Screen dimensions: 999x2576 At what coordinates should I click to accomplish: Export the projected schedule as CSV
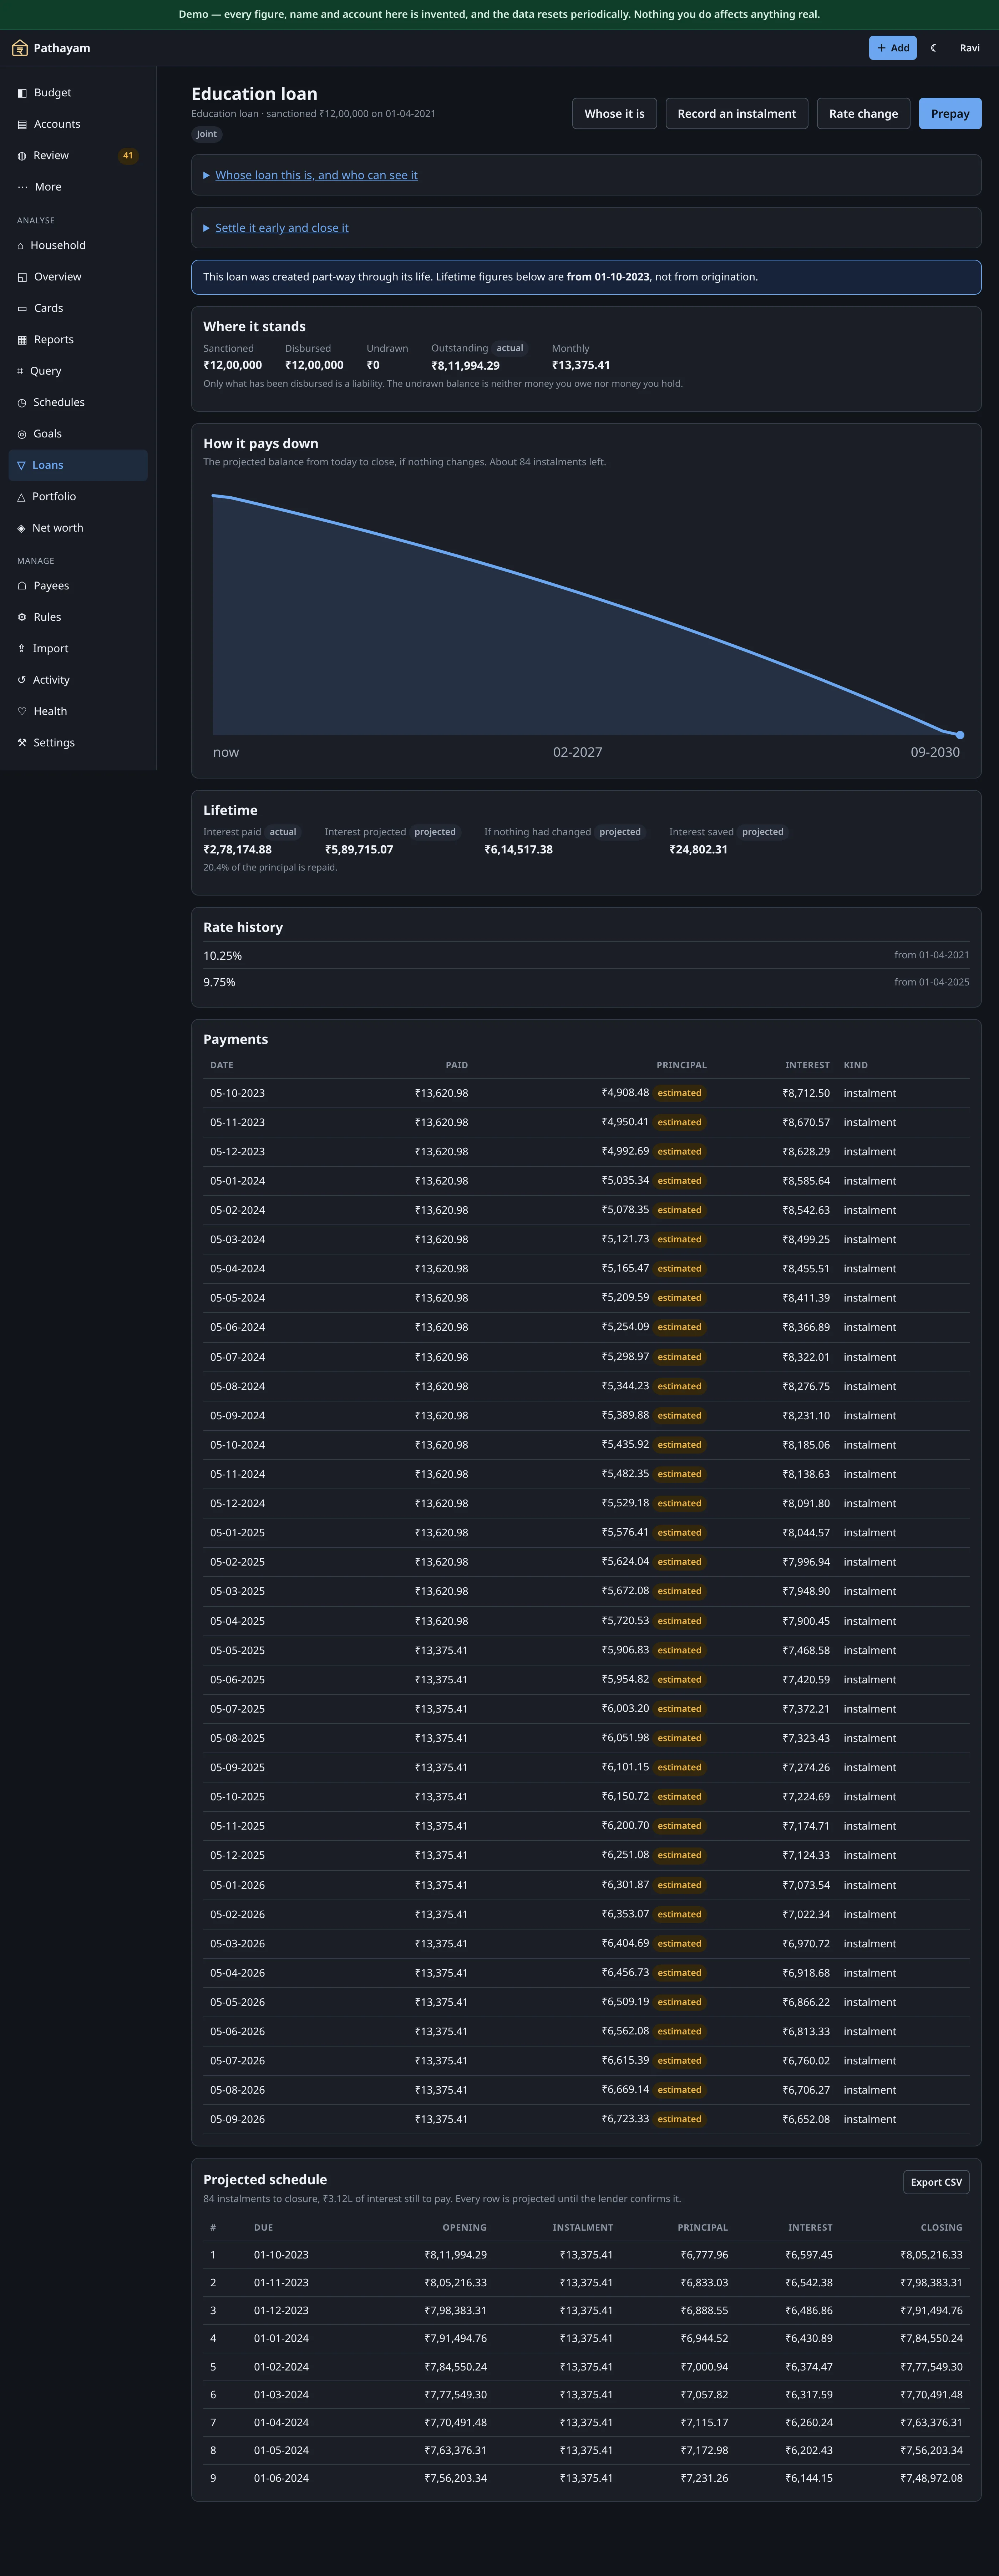click(x=936, y=2182)
